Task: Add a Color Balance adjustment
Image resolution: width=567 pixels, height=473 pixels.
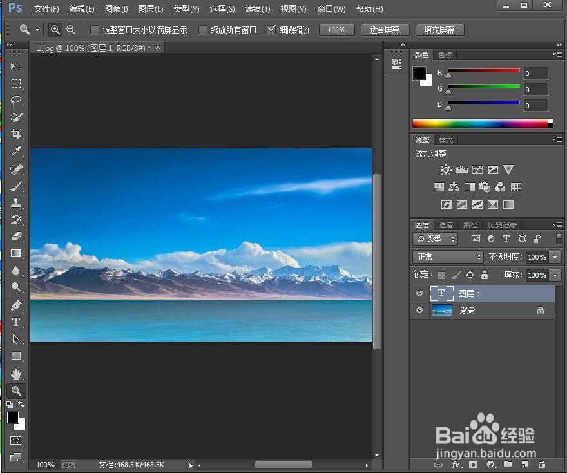Action: tap(454, 188)
